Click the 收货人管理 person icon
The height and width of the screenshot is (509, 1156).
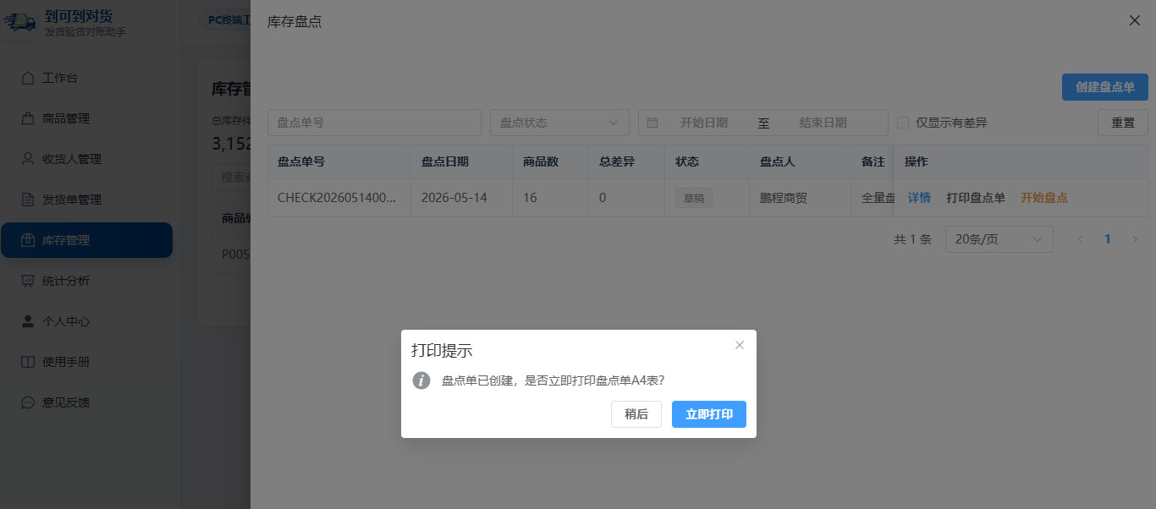pos(28,159)
